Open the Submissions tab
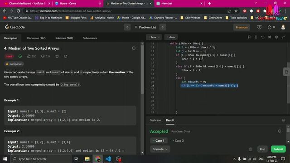This screenshot has width=290, height=163. point(90,38)
